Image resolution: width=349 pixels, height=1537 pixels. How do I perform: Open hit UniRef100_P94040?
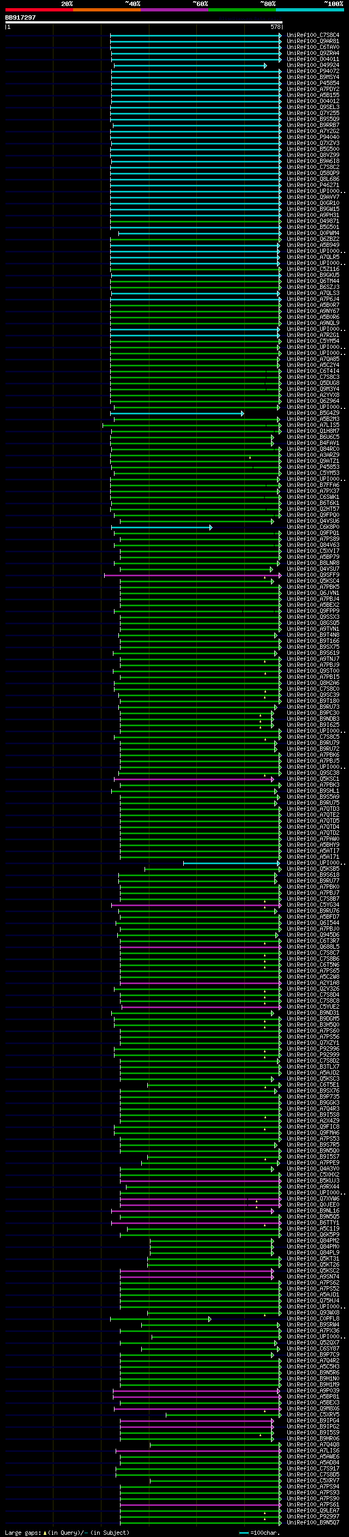point(312,137)
